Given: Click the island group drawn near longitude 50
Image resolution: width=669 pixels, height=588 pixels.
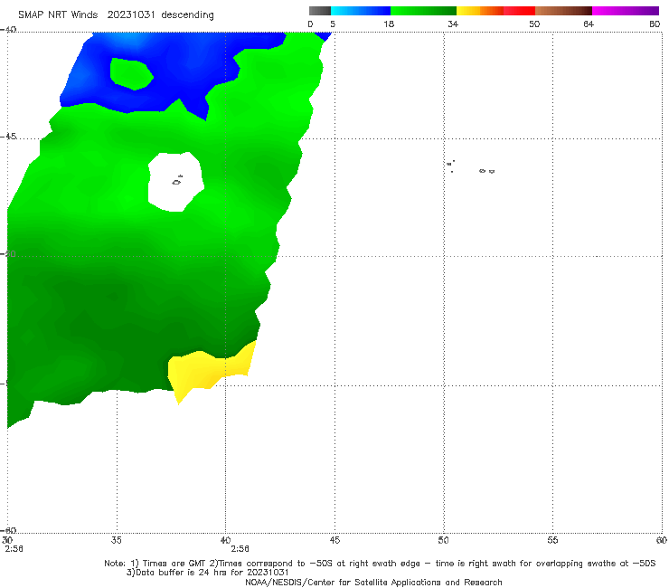Looking at the screenshot, I should point(450,166).
